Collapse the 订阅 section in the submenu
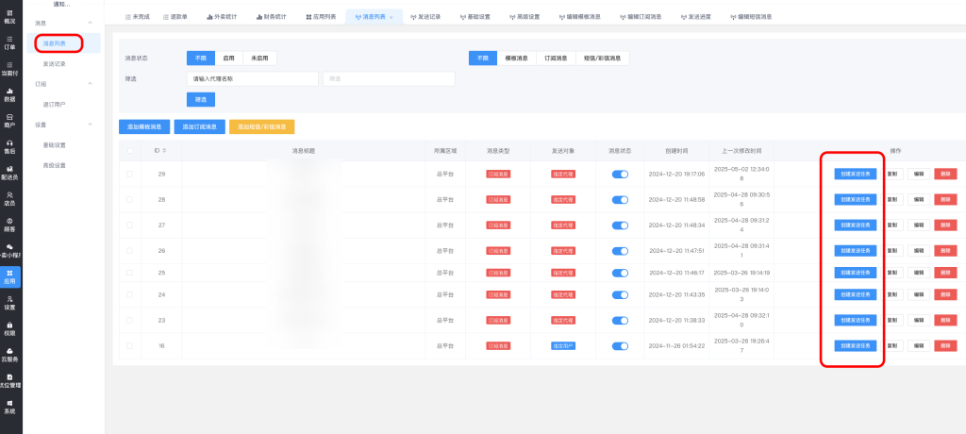 90,84
